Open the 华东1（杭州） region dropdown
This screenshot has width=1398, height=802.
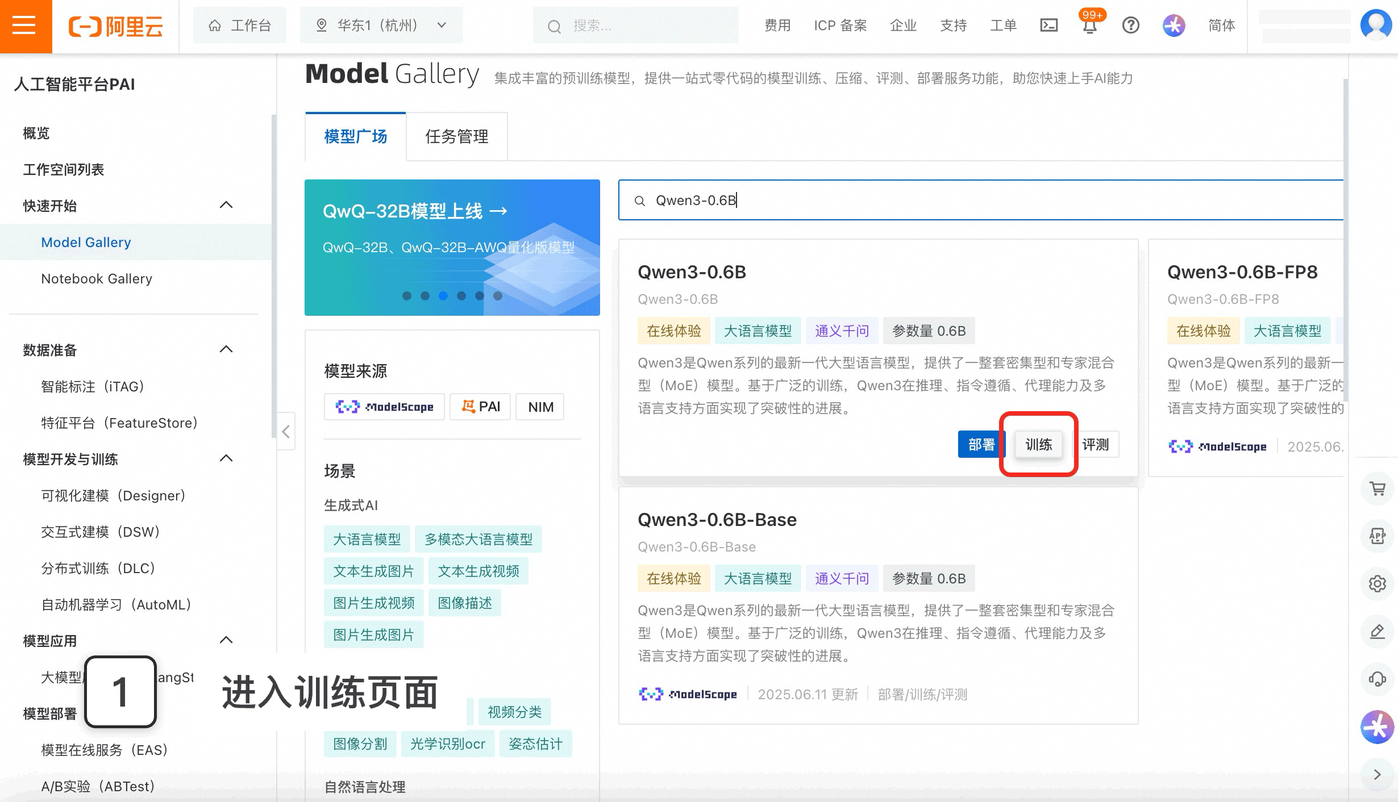(381, 26)
